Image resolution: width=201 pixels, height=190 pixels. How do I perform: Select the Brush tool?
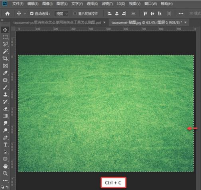[x=5, y=87]
